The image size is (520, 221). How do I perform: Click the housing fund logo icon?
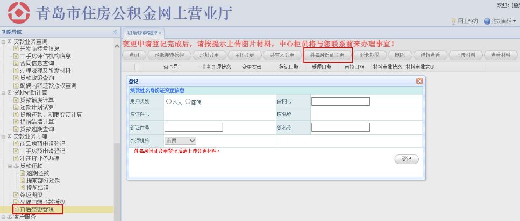19,12
